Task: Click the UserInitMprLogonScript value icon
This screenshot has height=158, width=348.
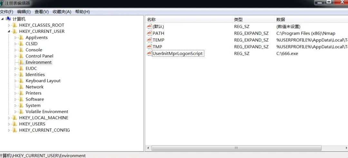Action: pos(150,53)
